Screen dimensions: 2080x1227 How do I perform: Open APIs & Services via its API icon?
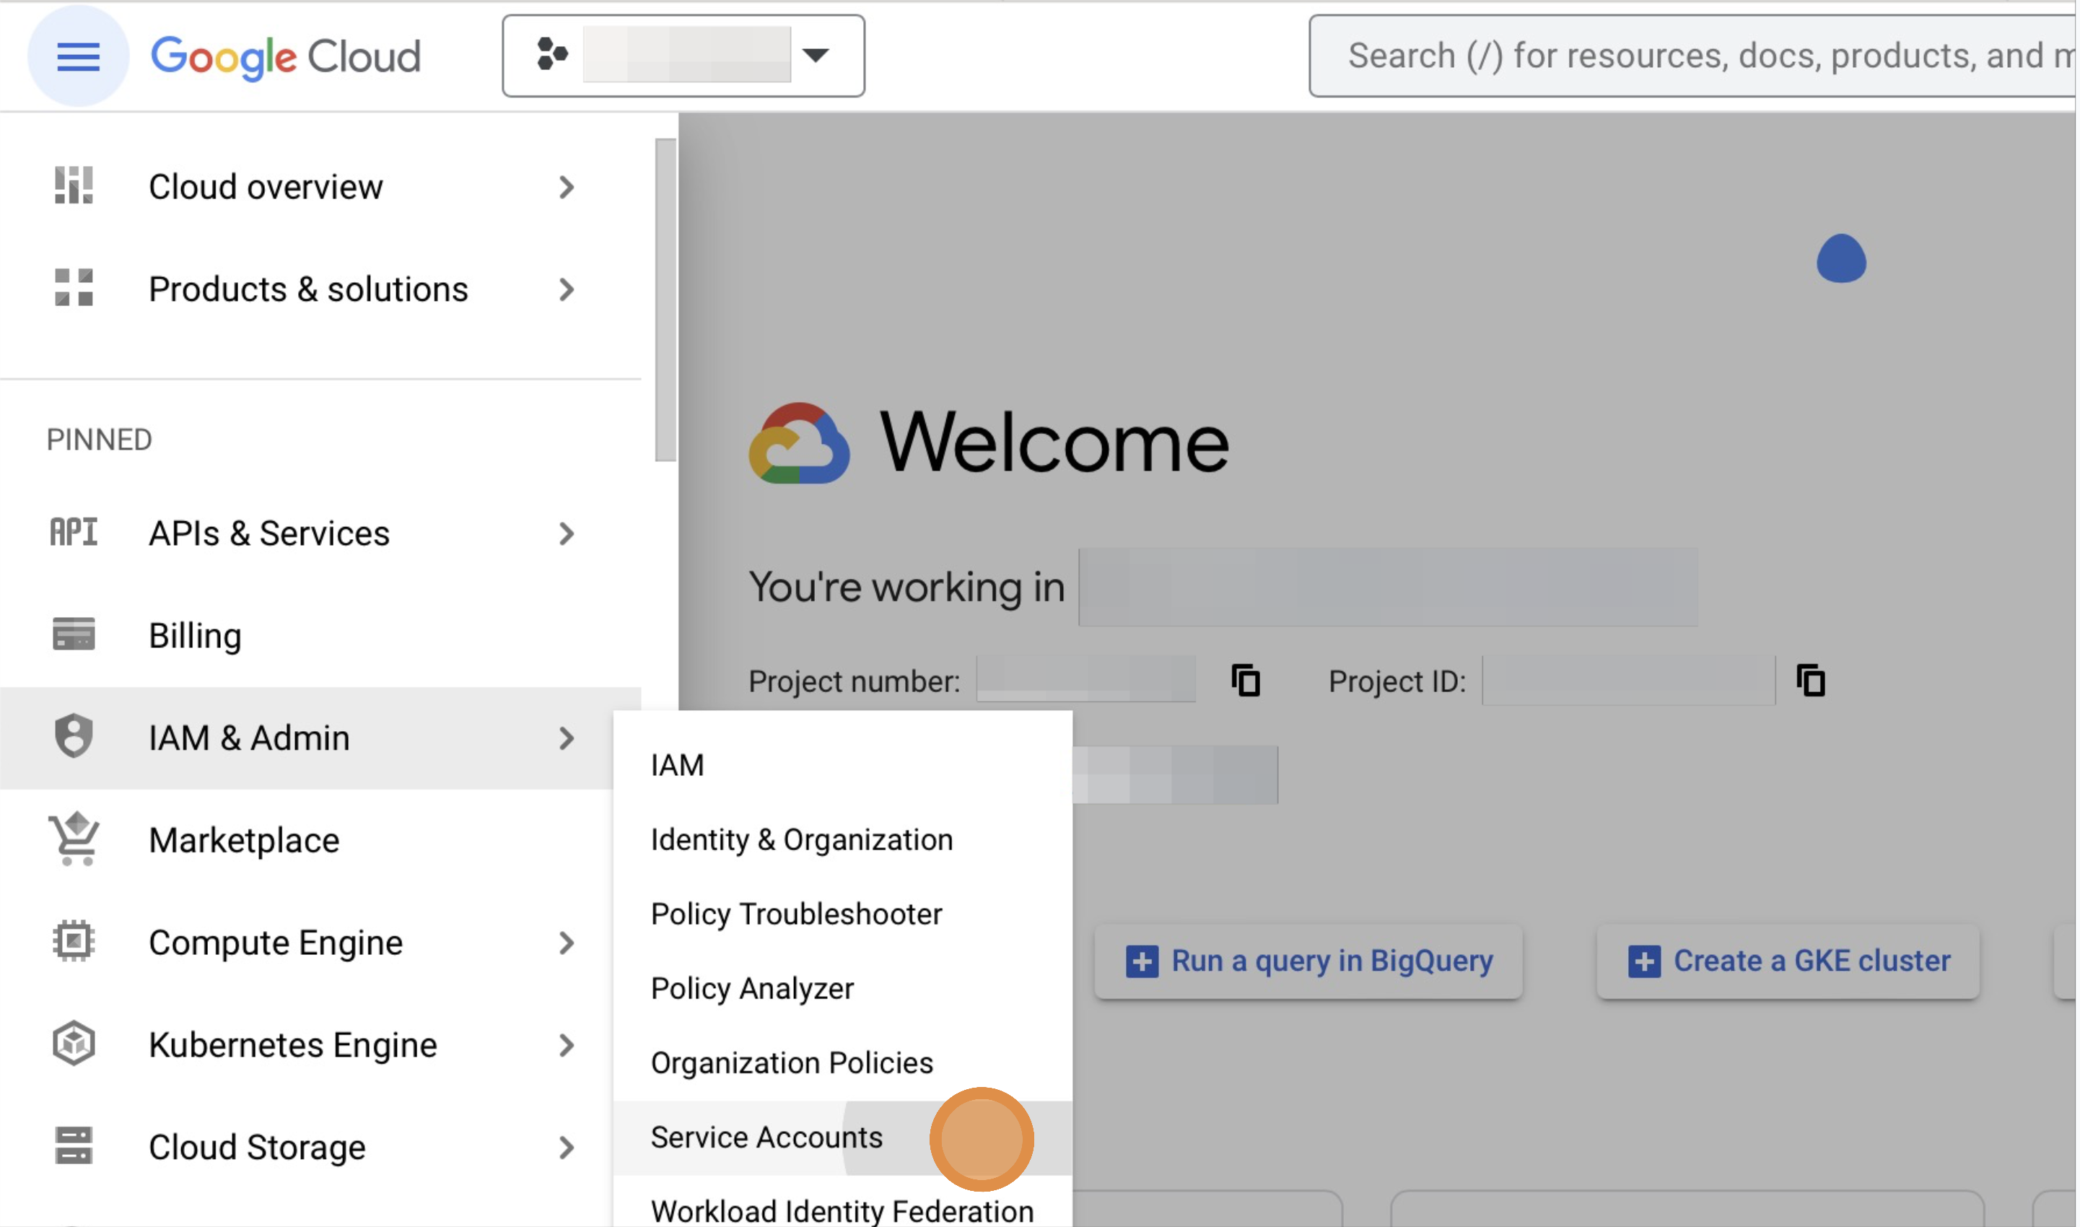[x=73, y=533]
